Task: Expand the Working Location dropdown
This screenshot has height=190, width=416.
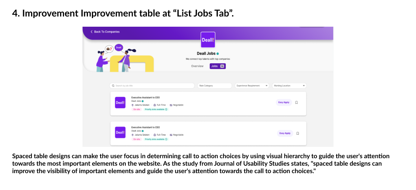Action: tap(289, 86)
